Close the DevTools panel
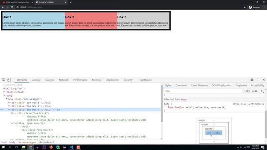 [x=264, y=80]
